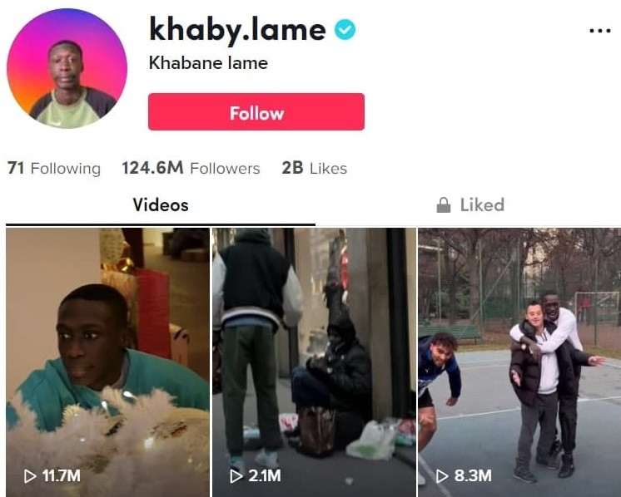Open the street sidewalk video thumbnail

314,362
